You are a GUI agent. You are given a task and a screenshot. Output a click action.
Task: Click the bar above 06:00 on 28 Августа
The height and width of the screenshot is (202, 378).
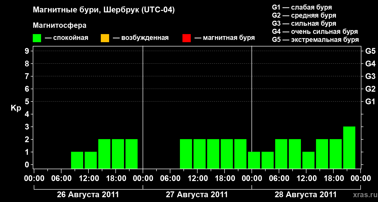[281, 154]
